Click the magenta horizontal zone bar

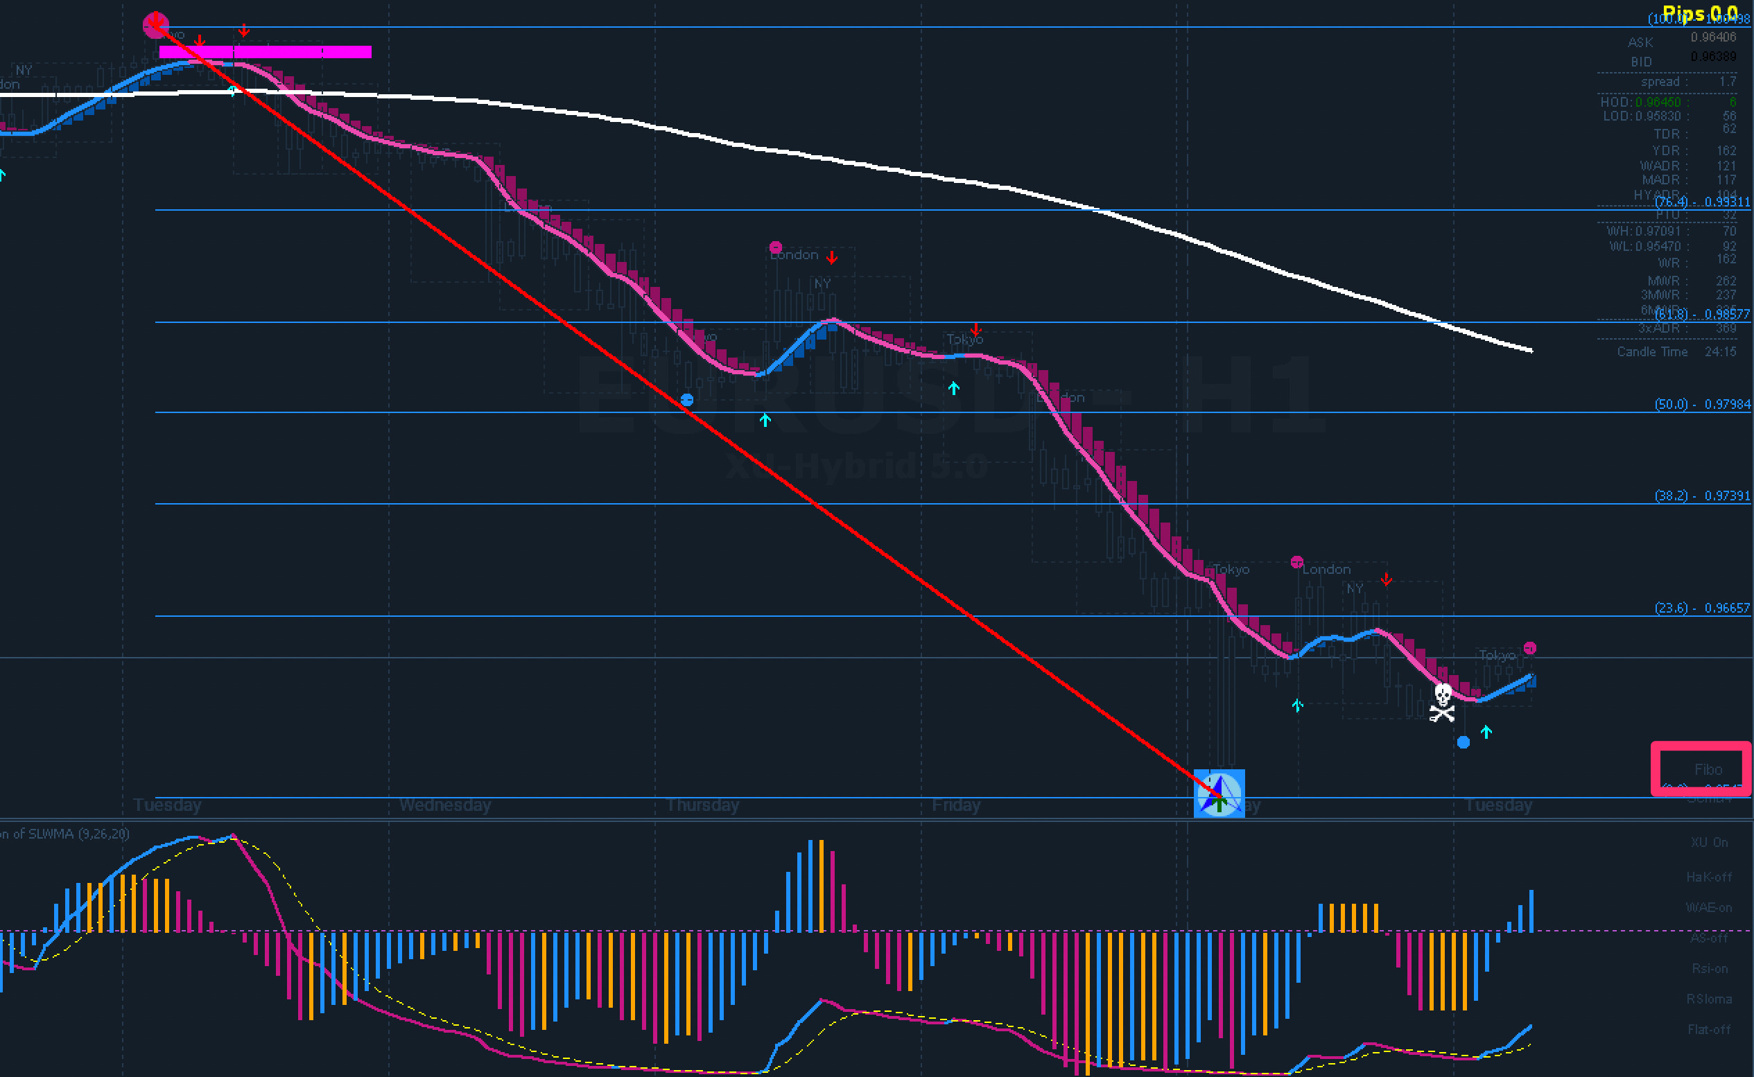[265, 51]
